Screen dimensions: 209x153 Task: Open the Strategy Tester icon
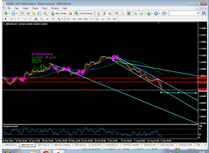45,13
